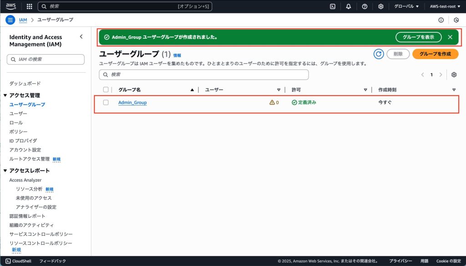Select all groups with header checkbox
The image size is (466, 266).
(x=106, y=90)
